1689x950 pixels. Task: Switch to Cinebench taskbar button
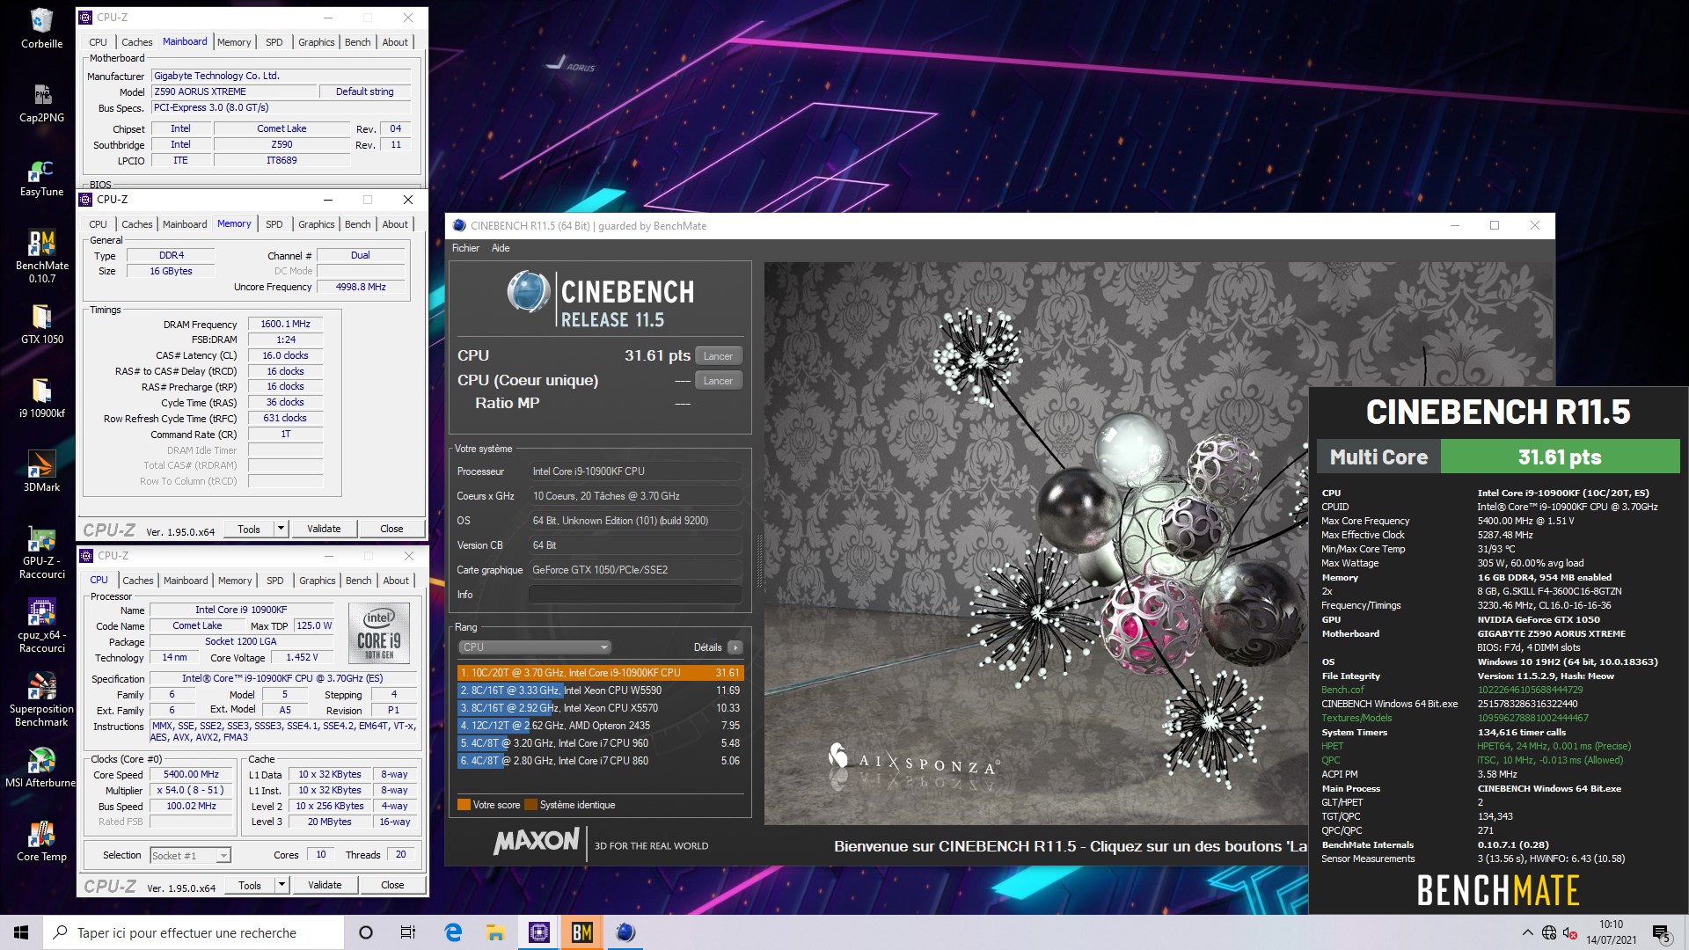pos(625,932)
